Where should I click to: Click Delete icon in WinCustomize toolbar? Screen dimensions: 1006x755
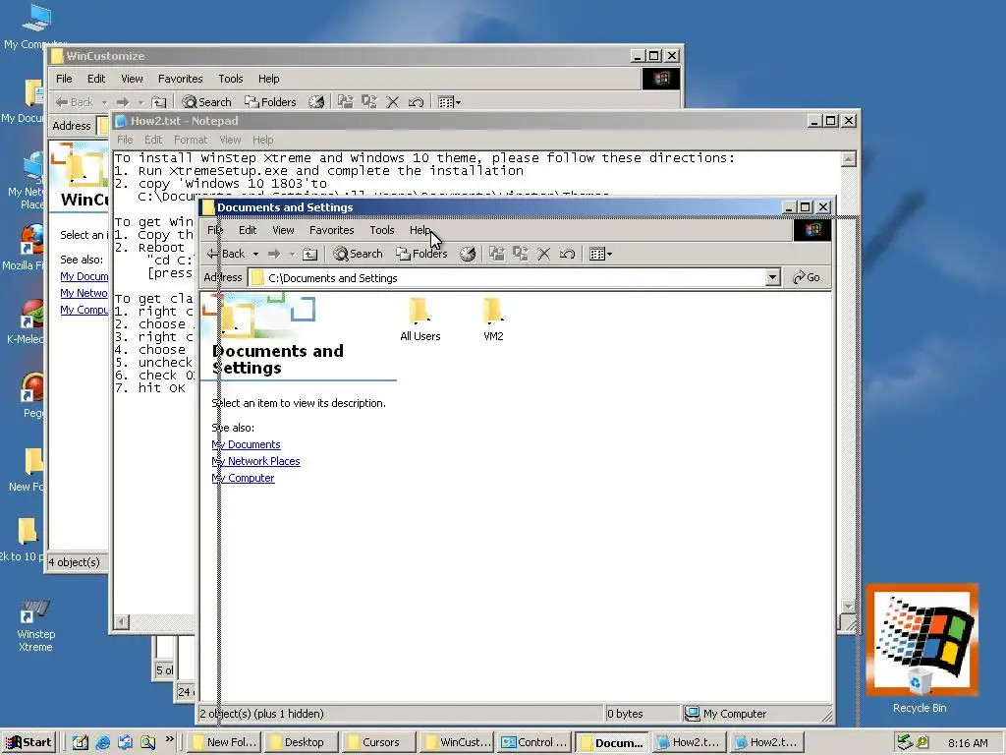tap(393, 102)
